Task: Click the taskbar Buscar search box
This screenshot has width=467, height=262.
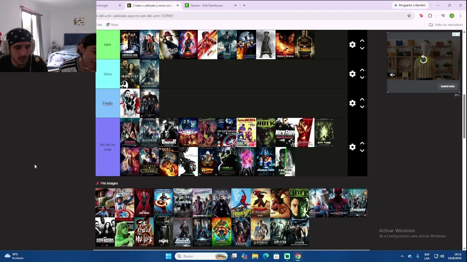Action: (x=201, y=256)
